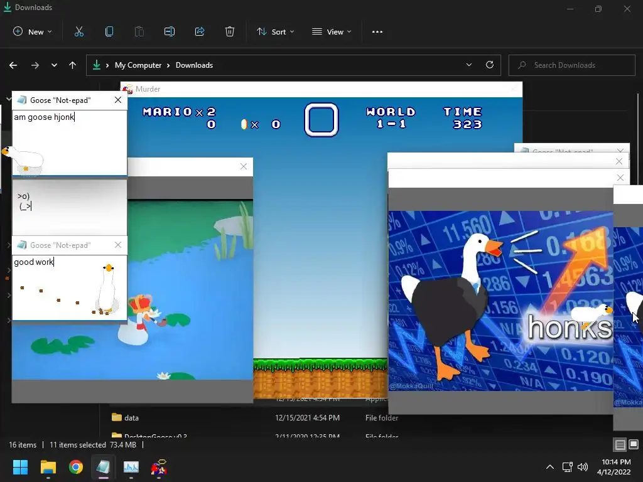Go forward with the right arrow
643x482 pixels.
click(35, 65)
